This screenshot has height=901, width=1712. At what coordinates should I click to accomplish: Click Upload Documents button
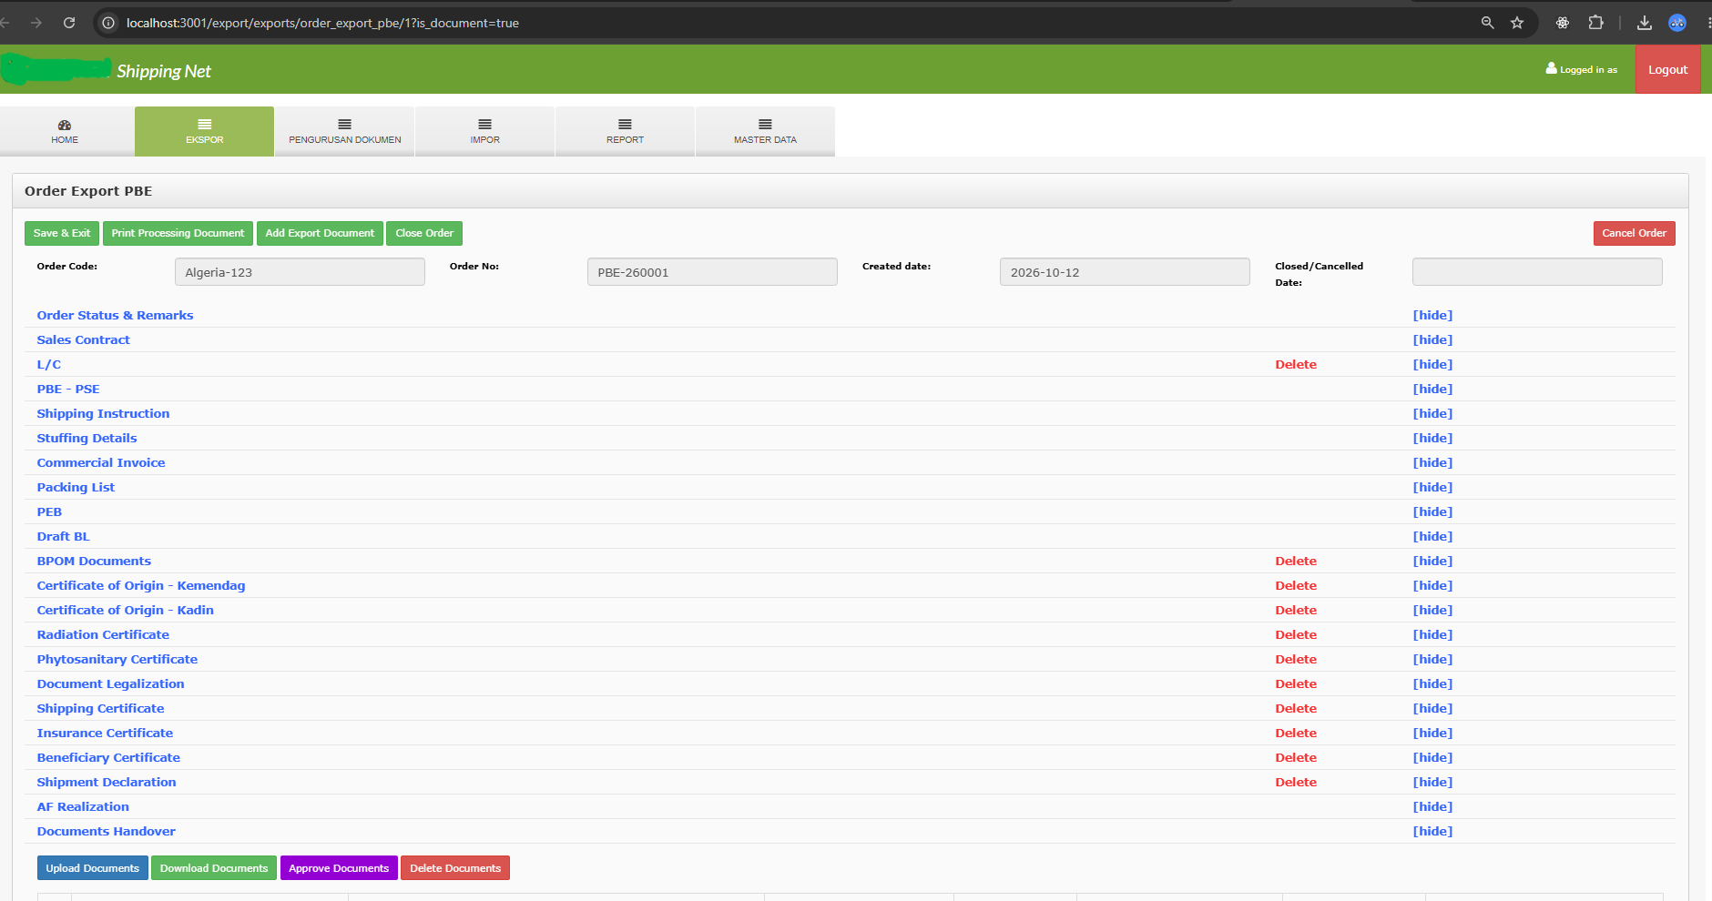[x=93, y=868]
